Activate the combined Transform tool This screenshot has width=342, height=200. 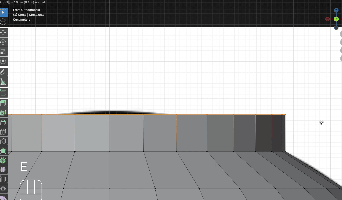click(3, 61)
